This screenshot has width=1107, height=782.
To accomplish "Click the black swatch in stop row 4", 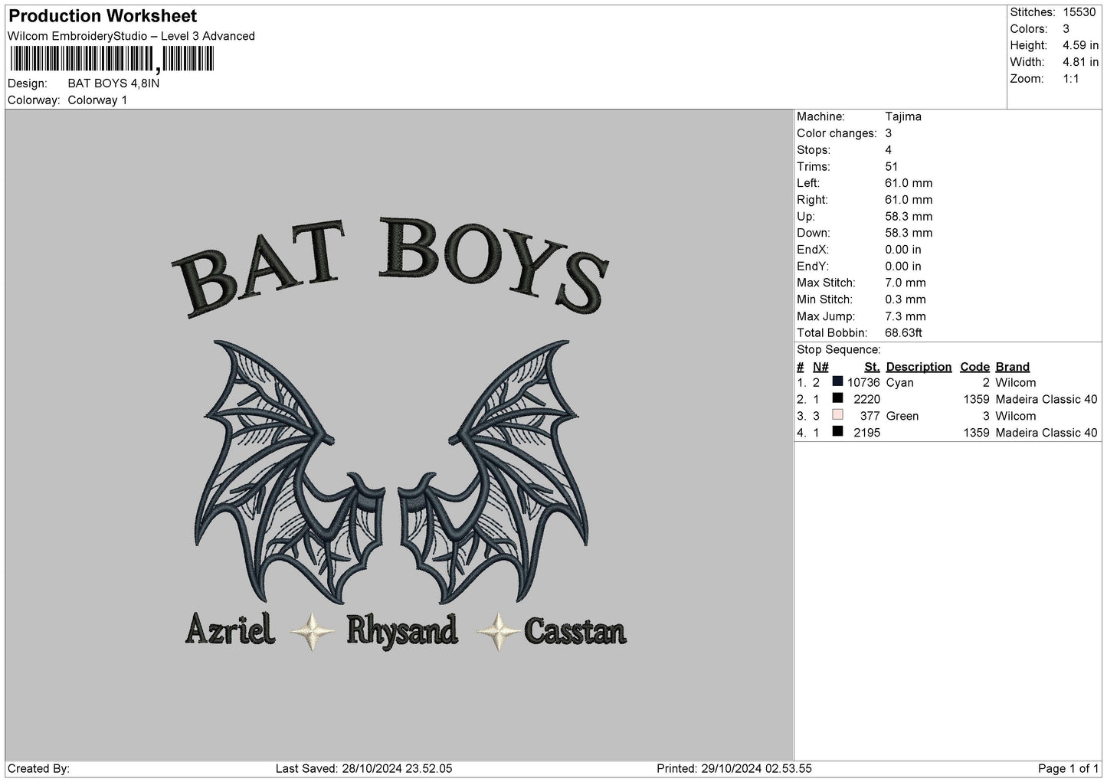I will 837,432.
